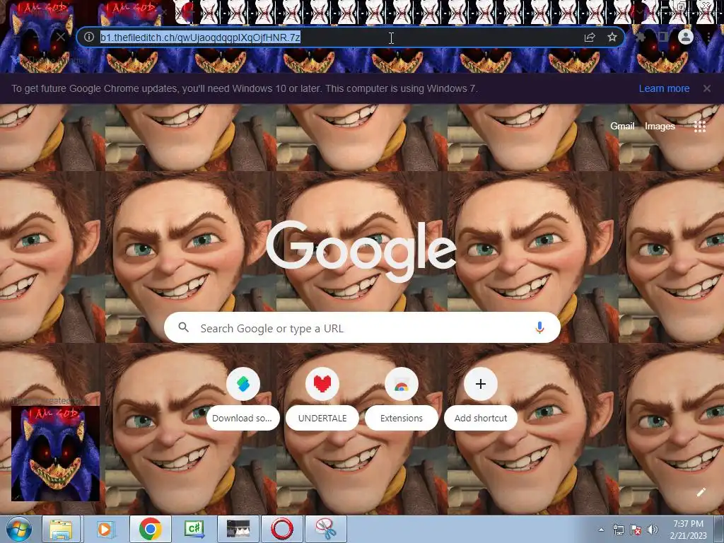Viewport: 724px width, 543px height.
Task: Open Chrome Extensions puzzle icon
Action: pos(641,37)
